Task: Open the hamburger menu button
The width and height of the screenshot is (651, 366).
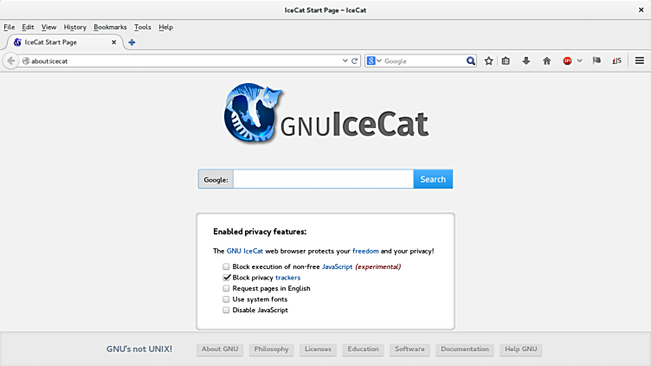Action: pyautogui.click(x=640, y=61)
